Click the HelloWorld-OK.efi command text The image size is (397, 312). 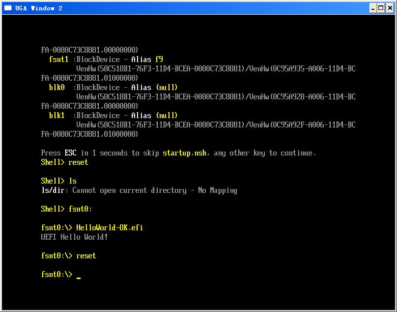pos(110,227)
